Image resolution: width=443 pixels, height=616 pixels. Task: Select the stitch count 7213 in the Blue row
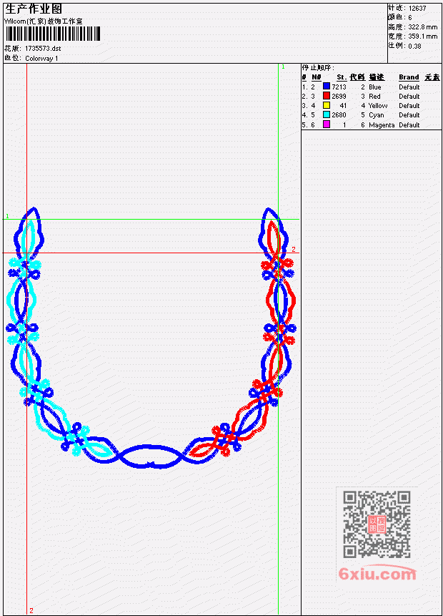(x=339, y=87)
